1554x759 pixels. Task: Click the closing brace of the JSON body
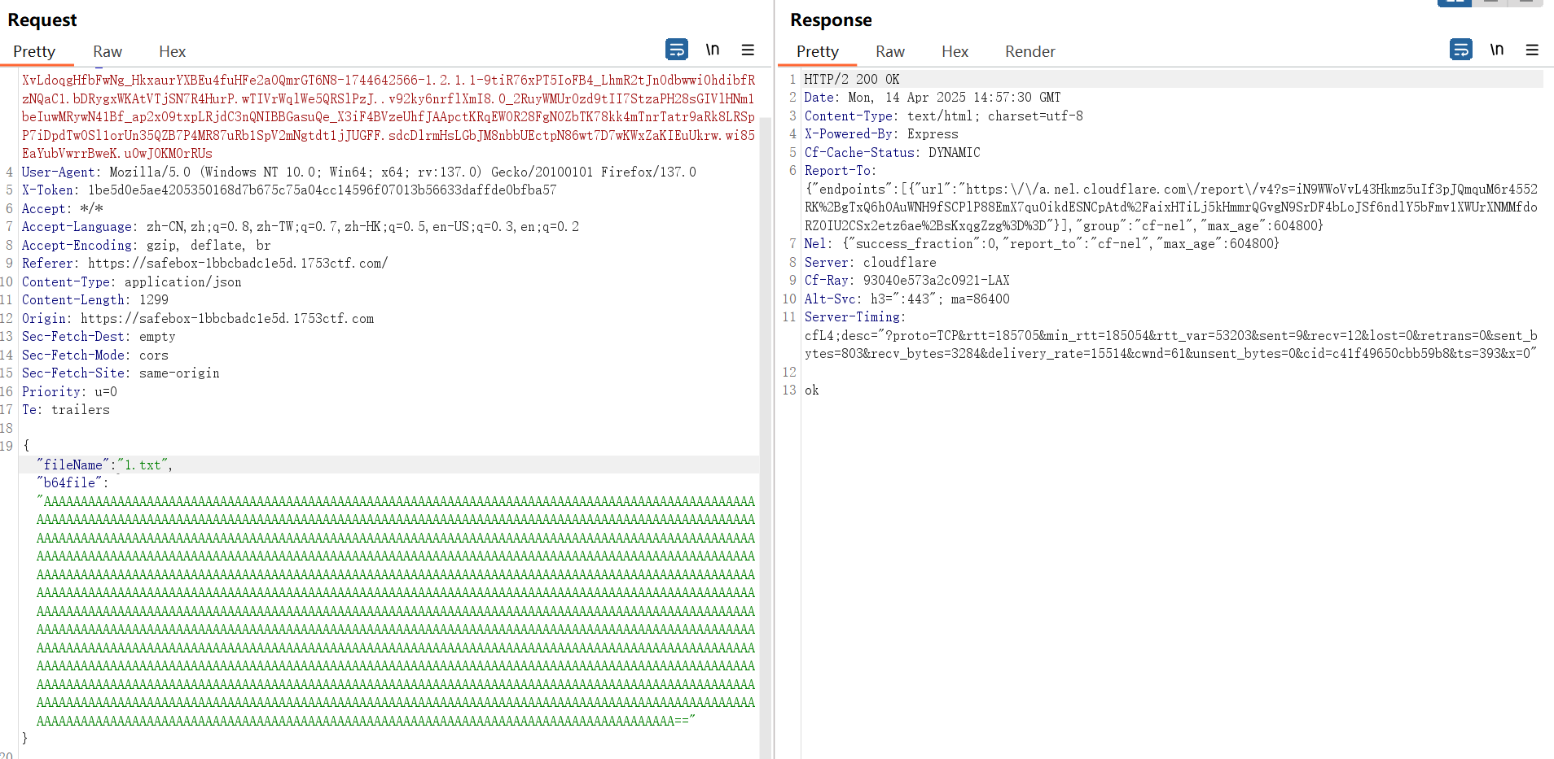click(25, 738)
